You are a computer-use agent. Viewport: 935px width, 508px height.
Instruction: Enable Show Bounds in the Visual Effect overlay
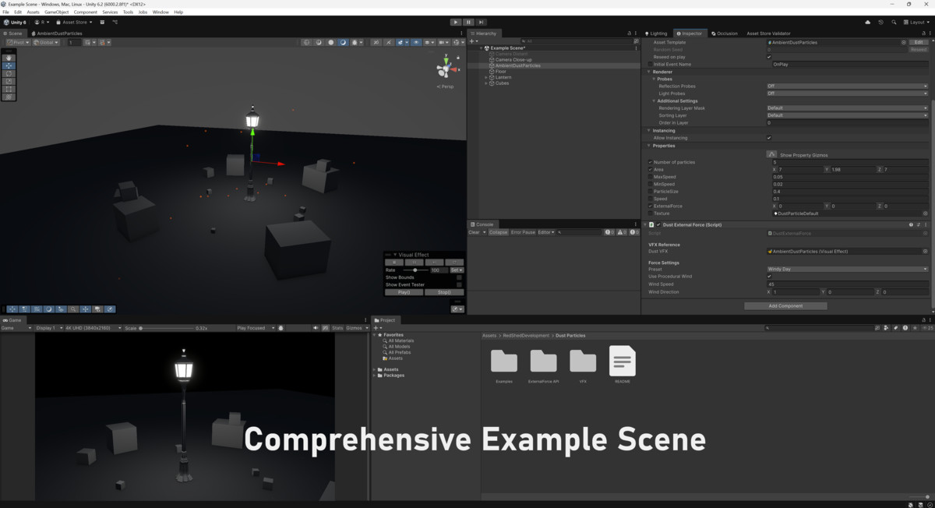(458, 277)
